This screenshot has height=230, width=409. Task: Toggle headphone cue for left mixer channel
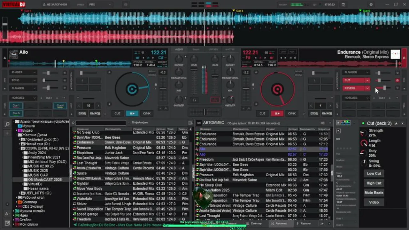pos(194,100)
